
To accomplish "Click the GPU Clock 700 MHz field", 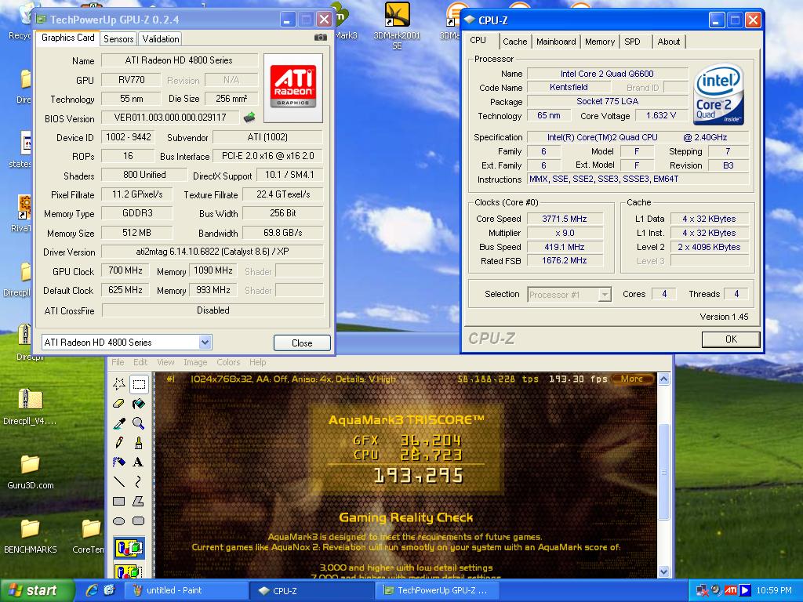I will (125, 270).
